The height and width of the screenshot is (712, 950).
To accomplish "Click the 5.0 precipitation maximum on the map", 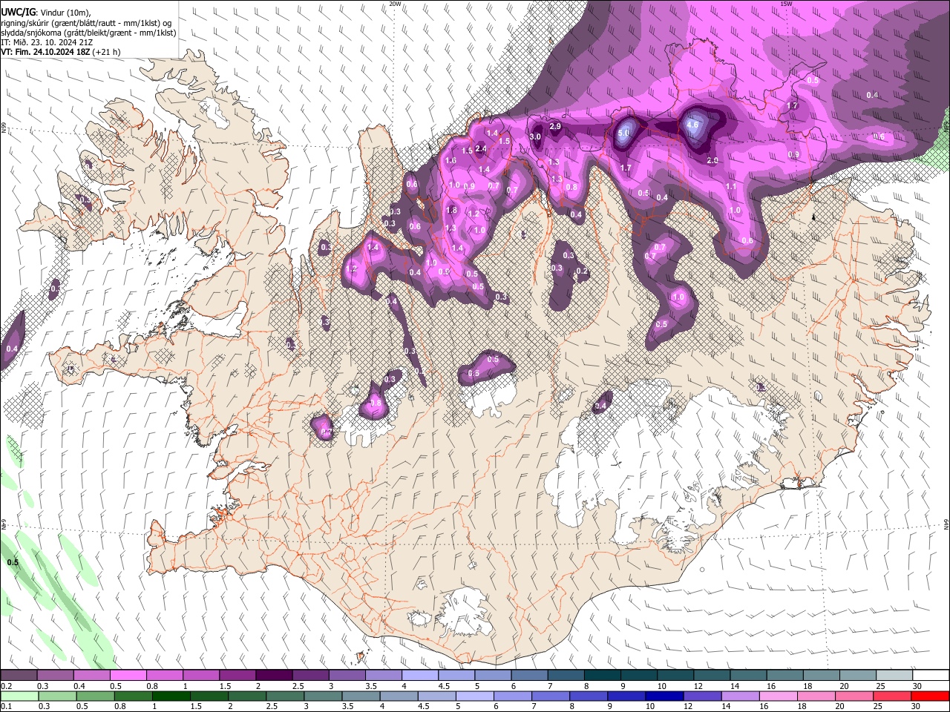I will click(x=624, y=133).
